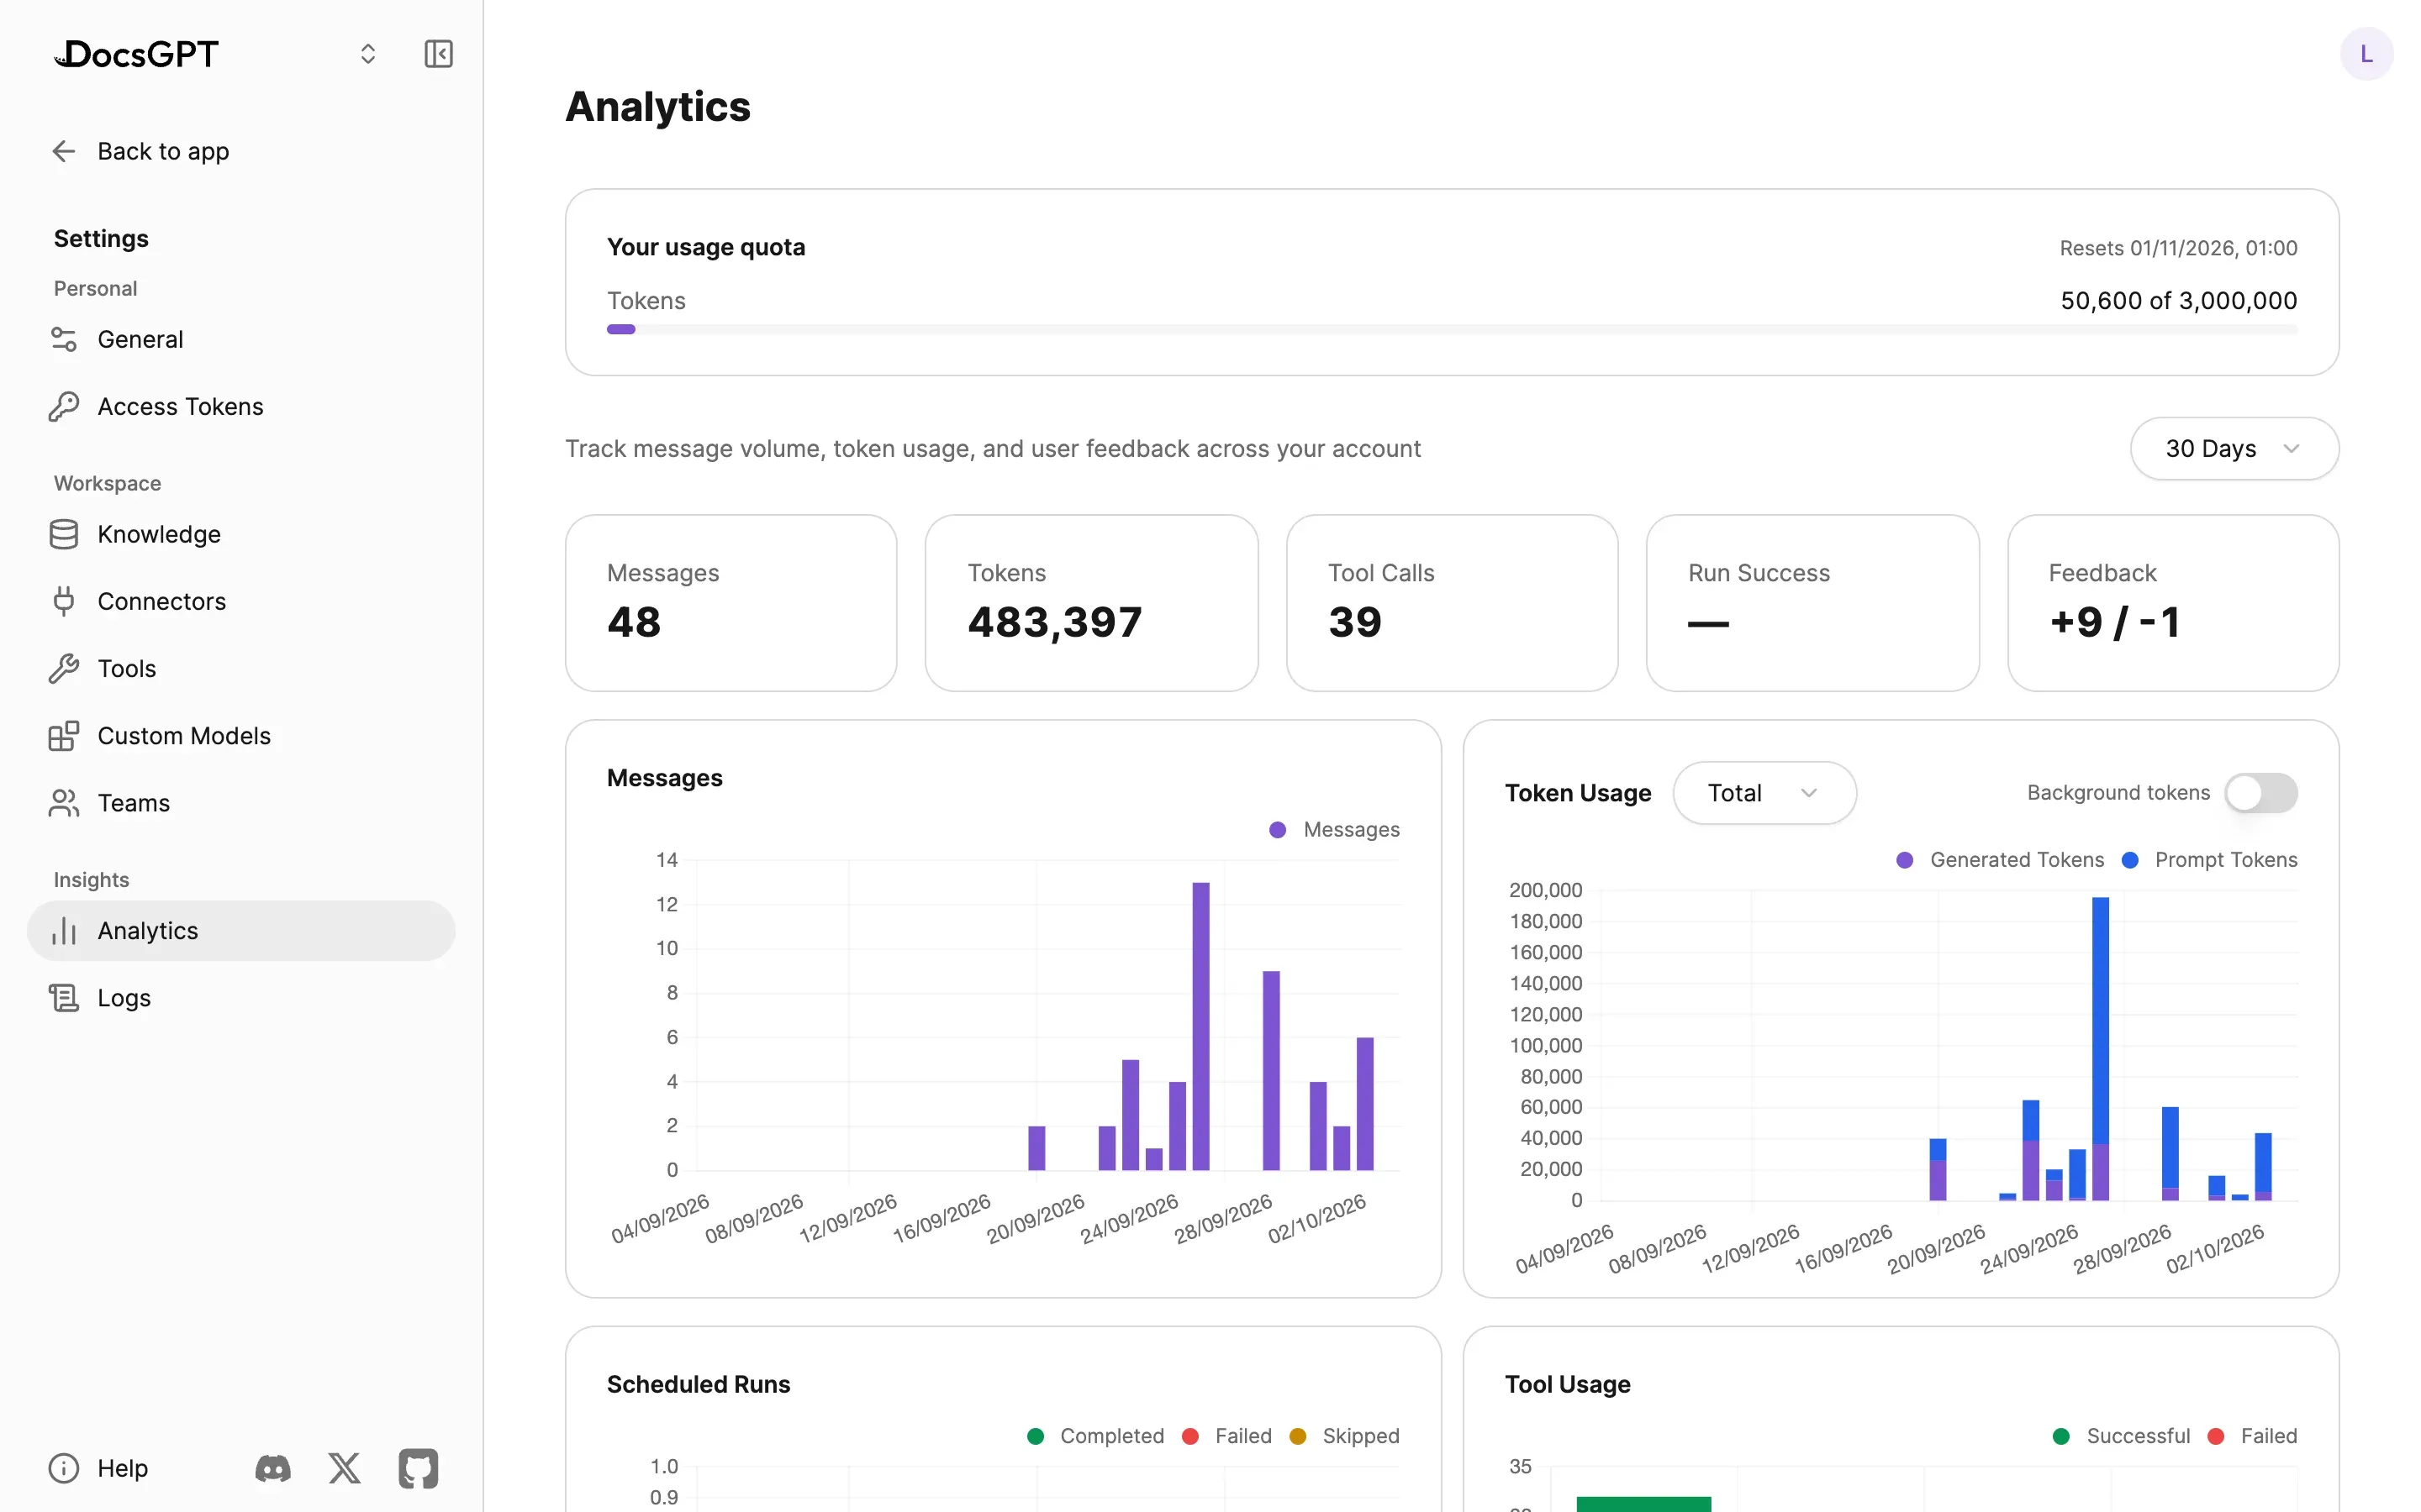Click the Tokens usage quota progress bar

(x=1452, y=329)
